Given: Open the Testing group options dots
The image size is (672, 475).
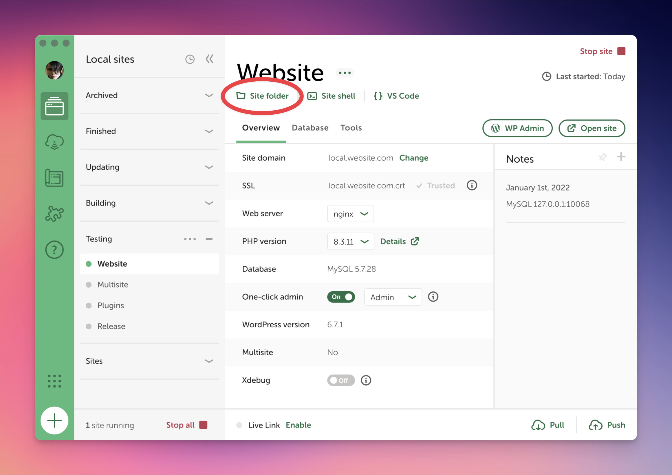Looking at the screenshot, I should [x=190, y=239].
